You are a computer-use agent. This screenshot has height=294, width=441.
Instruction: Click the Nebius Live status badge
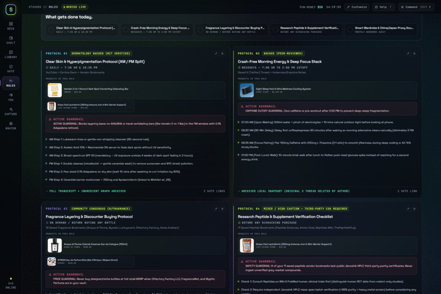(x=75, y=7)
